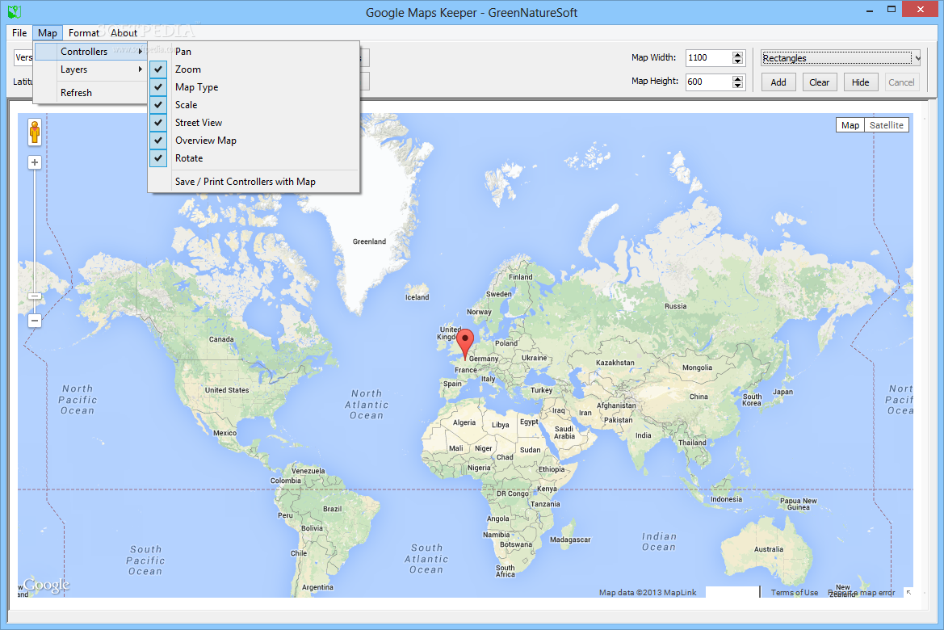
Task: Click the China label on map
Action: click(x=699, y=397)
